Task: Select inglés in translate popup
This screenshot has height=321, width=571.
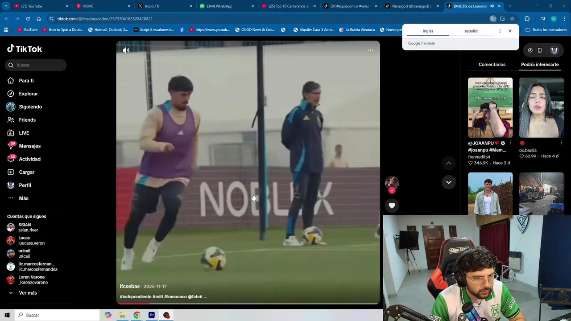Action: [x=428, y=31]
